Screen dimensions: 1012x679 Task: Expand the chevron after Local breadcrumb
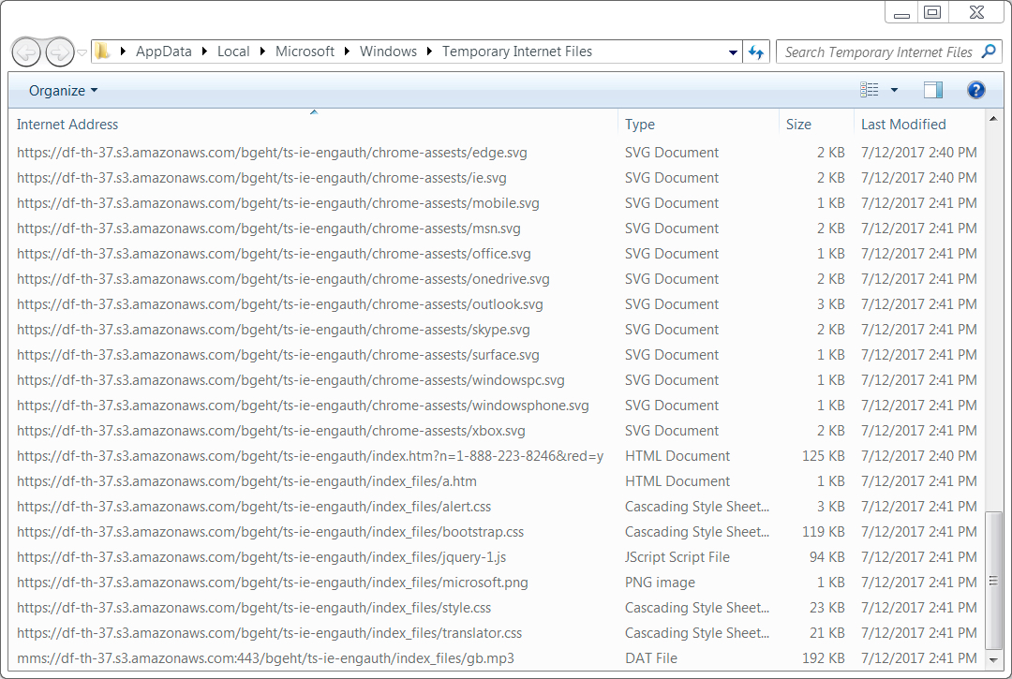[262, 52]
